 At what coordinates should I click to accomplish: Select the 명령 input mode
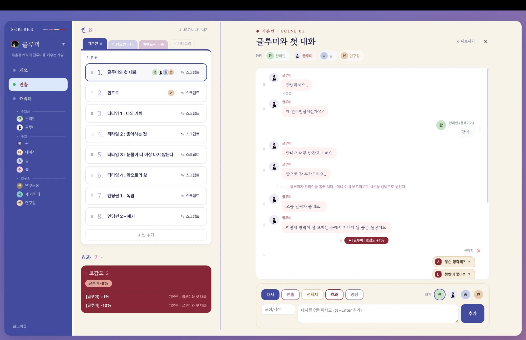(x=354, y=295)
